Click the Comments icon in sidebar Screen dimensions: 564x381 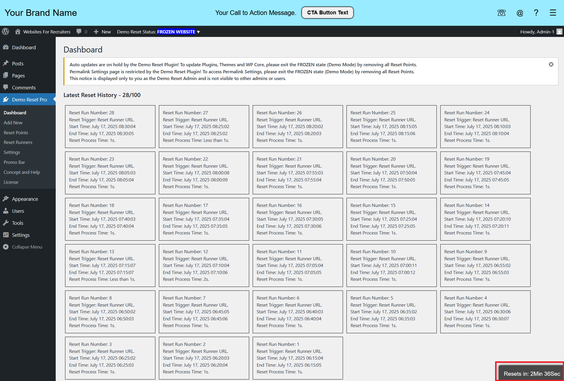tap(6, 87)
